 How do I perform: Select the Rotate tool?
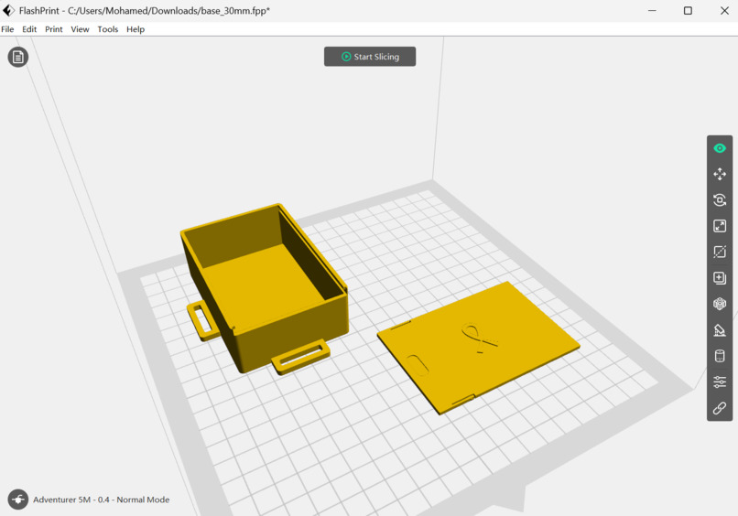click(x=719, y=200)
